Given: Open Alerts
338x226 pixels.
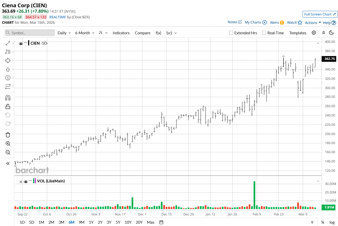Looking at the screenshot, I should [x=277, y=22].
